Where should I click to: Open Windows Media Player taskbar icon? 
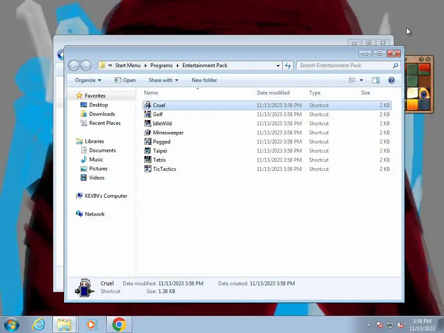(x=91, y=324)
